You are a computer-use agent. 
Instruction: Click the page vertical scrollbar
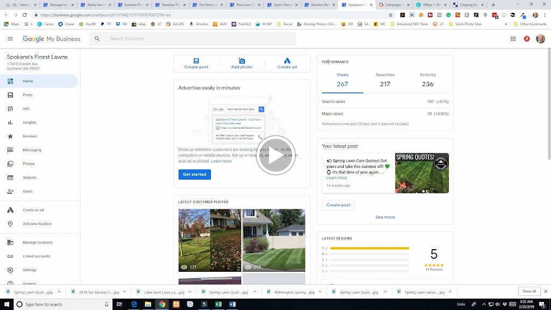tap(549, 104)
